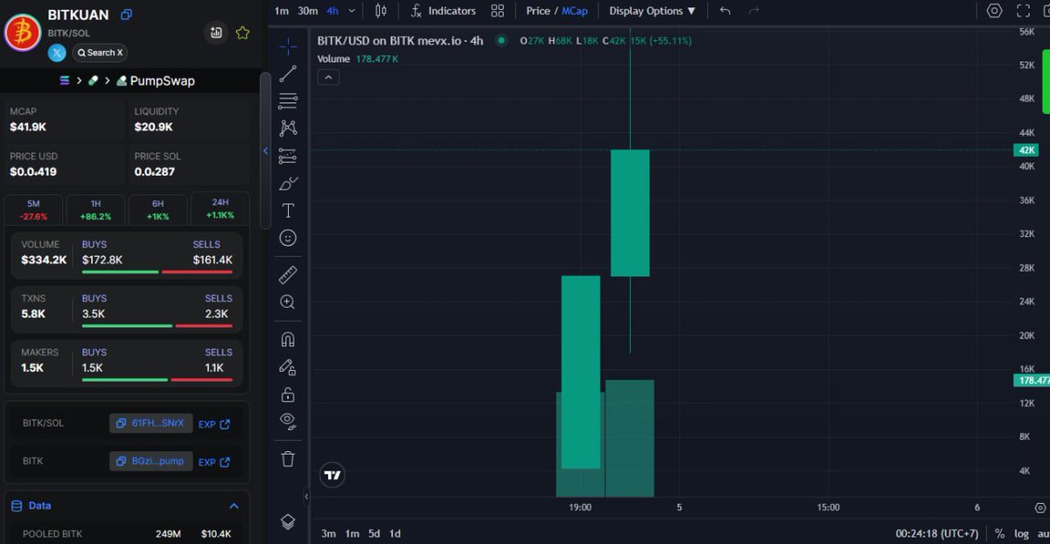Collapse the drawing toolbar handle
This screenshot has width=1050, height=544.
(x=306, y=497)
